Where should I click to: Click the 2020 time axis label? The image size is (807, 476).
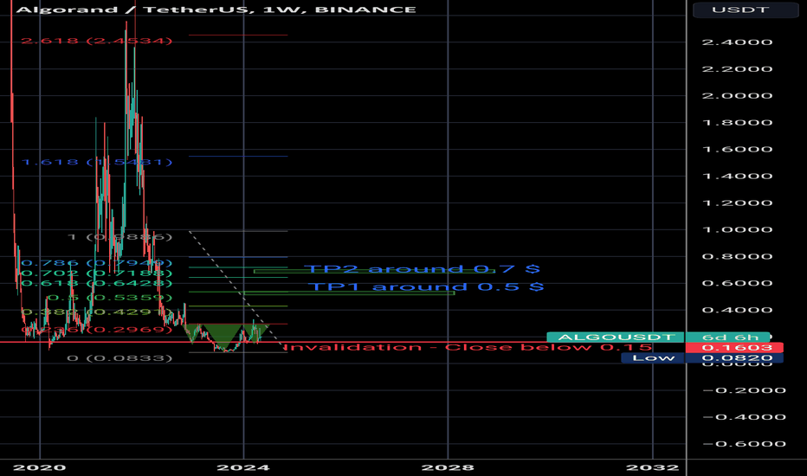[x=39, y=467]
